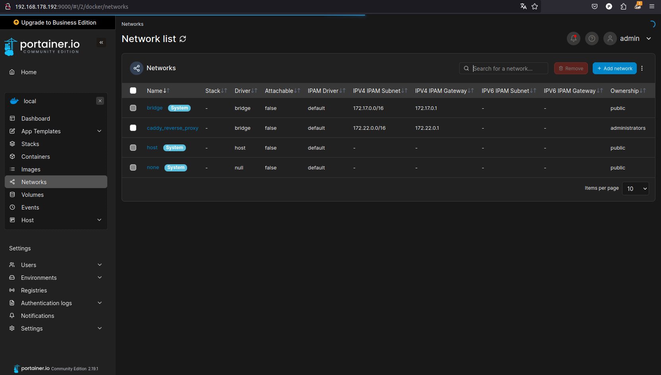Screen dimensions: 661x375
Task: Collapse the sidebar with double-chevron icon
Action: (101, 42)
